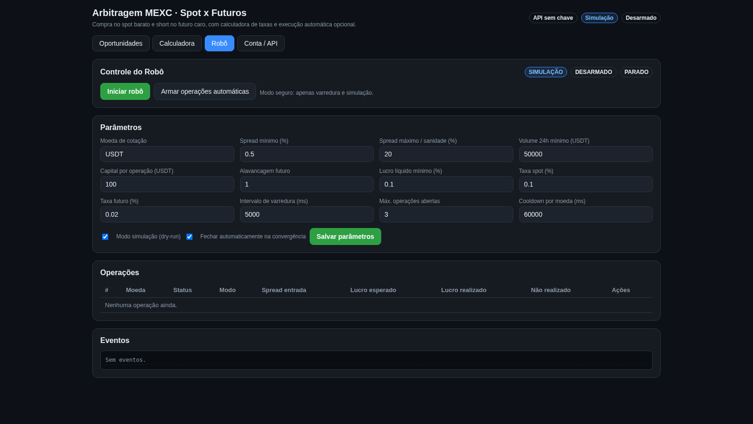Save settings with Salvar parâmetros

pos(345,236)
